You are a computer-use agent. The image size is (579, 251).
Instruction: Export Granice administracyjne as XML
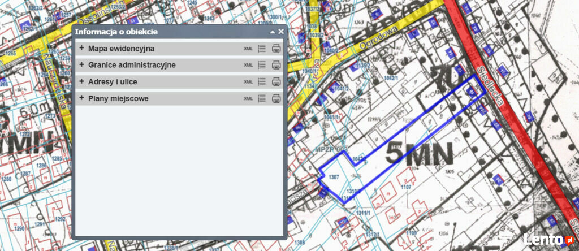click(248, 65)
